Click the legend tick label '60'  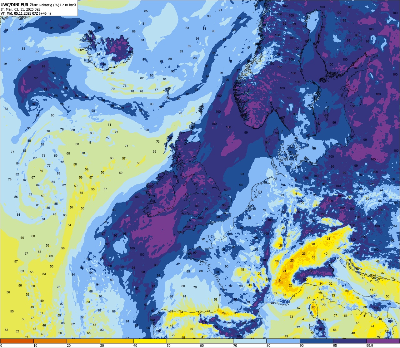coord(202,346)
